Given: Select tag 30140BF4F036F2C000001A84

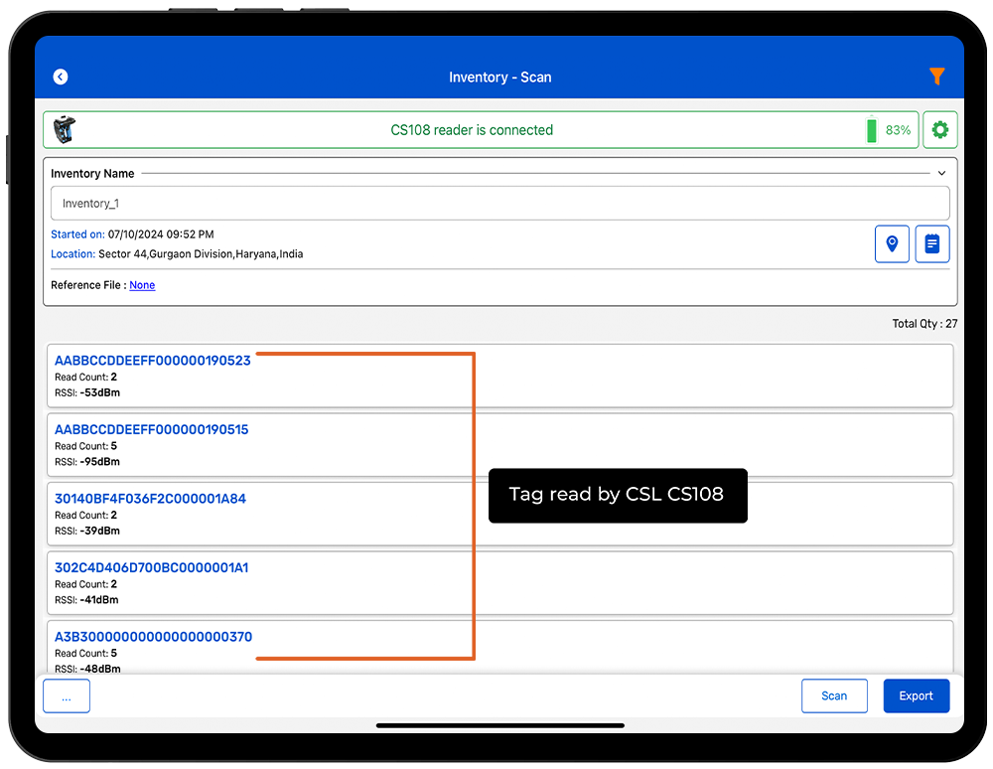Looking at the screenshot, I should pyautogui.click(x=150, y=499).
